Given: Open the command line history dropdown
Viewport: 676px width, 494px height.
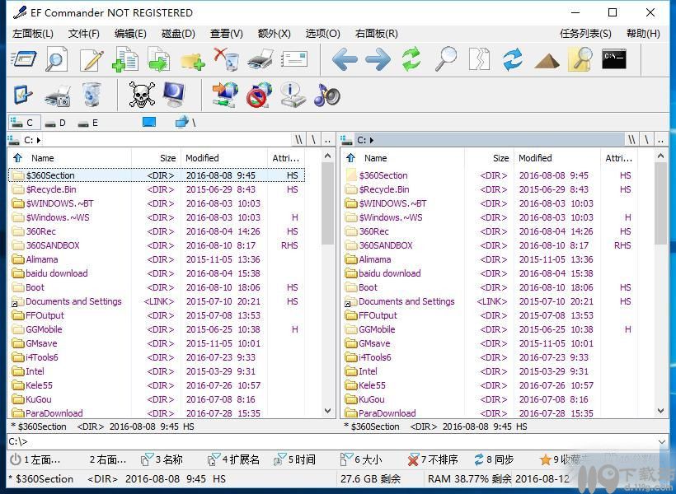Looking at the screenshot, I should 662,441.
